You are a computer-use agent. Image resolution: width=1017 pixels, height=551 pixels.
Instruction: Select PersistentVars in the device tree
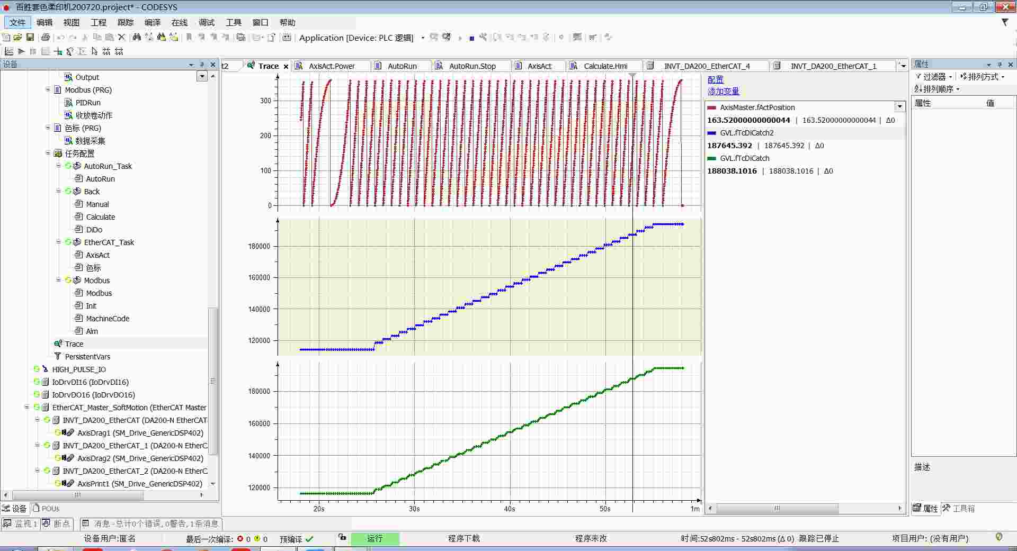[x=87, y=357]
